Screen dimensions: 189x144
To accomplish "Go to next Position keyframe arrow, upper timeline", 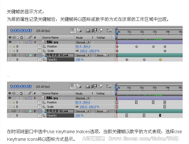I will click(17, 46).
